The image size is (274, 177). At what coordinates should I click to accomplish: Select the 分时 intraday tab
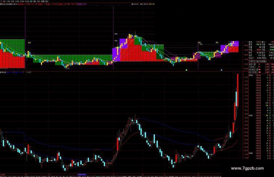pos(4,1)
